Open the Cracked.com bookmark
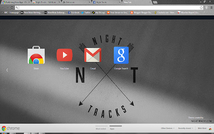 coord(165,13)
